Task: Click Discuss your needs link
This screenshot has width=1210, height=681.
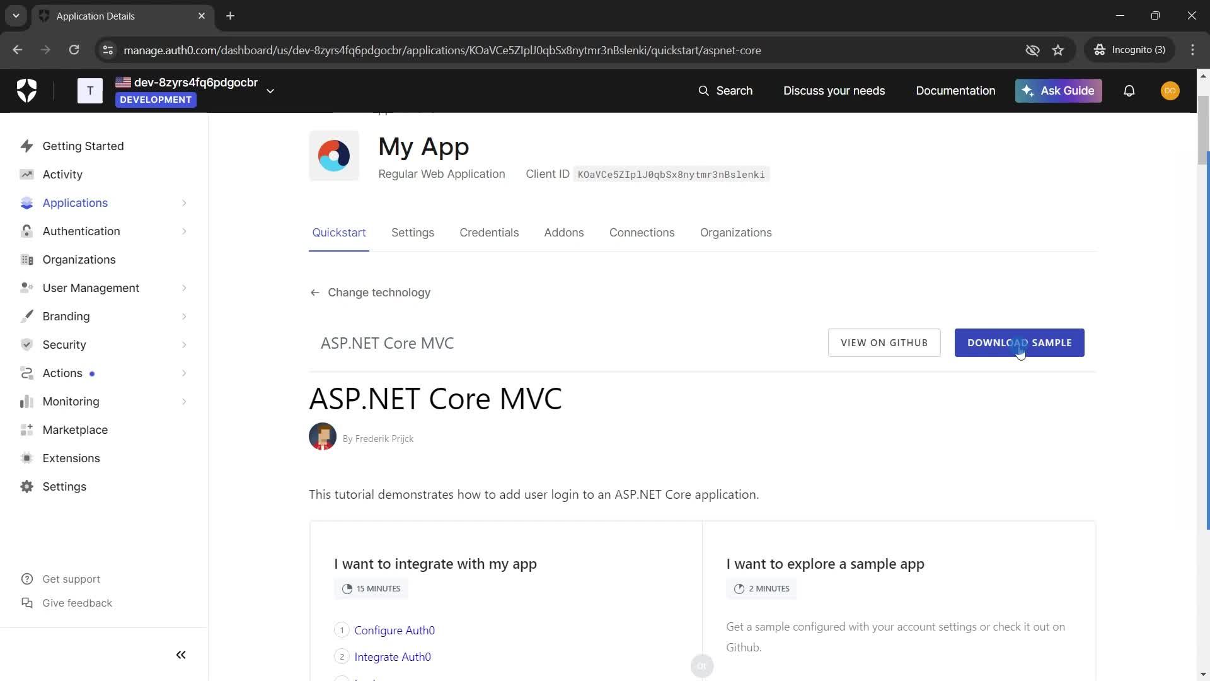Action: click(834, 91)
